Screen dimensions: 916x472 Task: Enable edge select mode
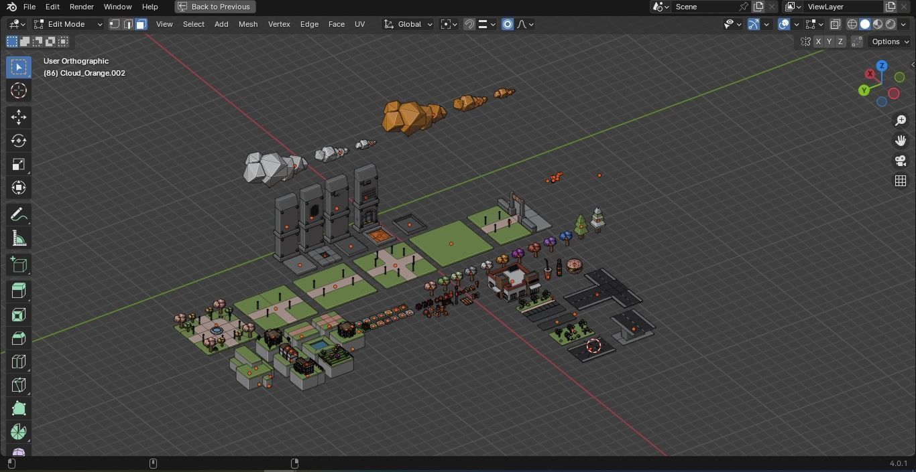pyautogui.click(x=128, y=24)
